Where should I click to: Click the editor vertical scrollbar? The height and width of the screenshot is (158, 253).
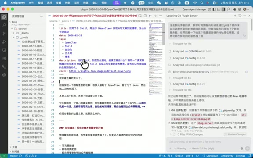(x=163, y=34)
